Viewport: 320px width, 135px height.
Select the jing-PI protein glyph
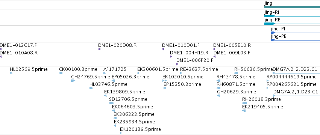[x=295, y=33]
